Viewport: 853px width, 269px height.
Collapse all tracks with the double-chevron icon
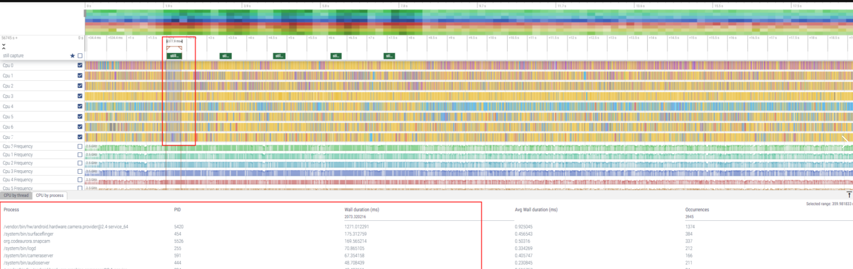(4, 46)
